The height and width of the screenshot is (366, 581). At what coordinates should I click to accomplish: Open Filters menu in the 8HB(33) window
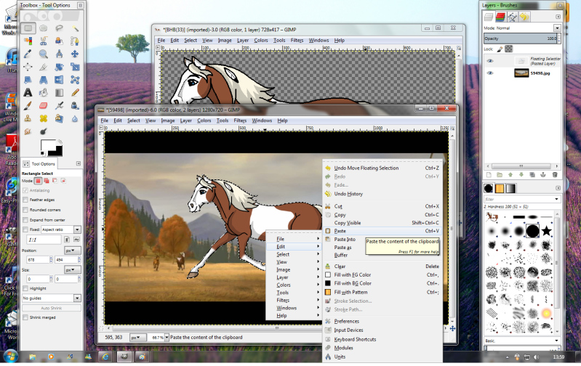297,41
